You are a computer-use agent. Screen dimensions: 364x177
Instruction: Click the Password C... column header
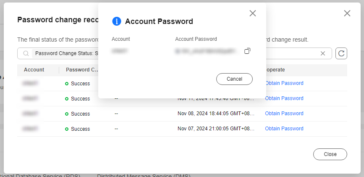[x=82, y=70]
